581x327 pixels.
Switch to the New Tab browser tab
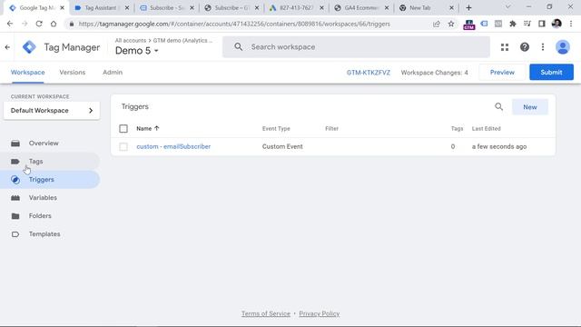pos(426,7)
